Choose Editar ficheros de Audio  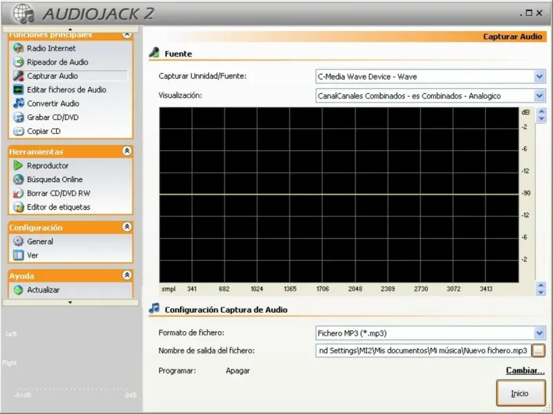(66, 90)
